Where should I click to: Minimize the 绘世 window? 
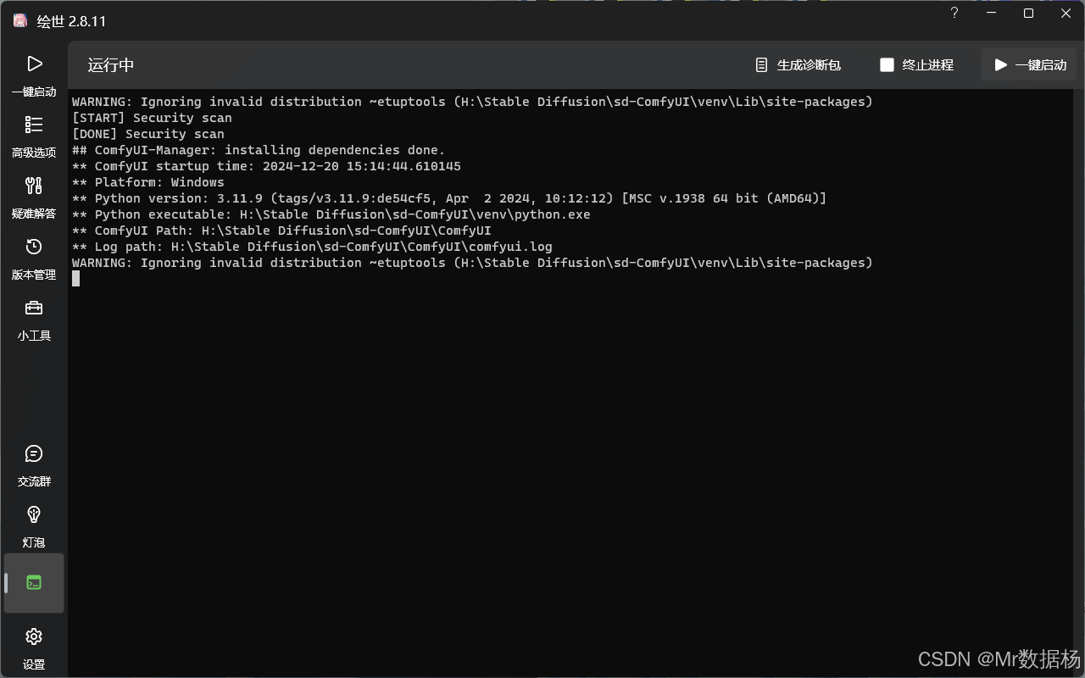(991, 14)
